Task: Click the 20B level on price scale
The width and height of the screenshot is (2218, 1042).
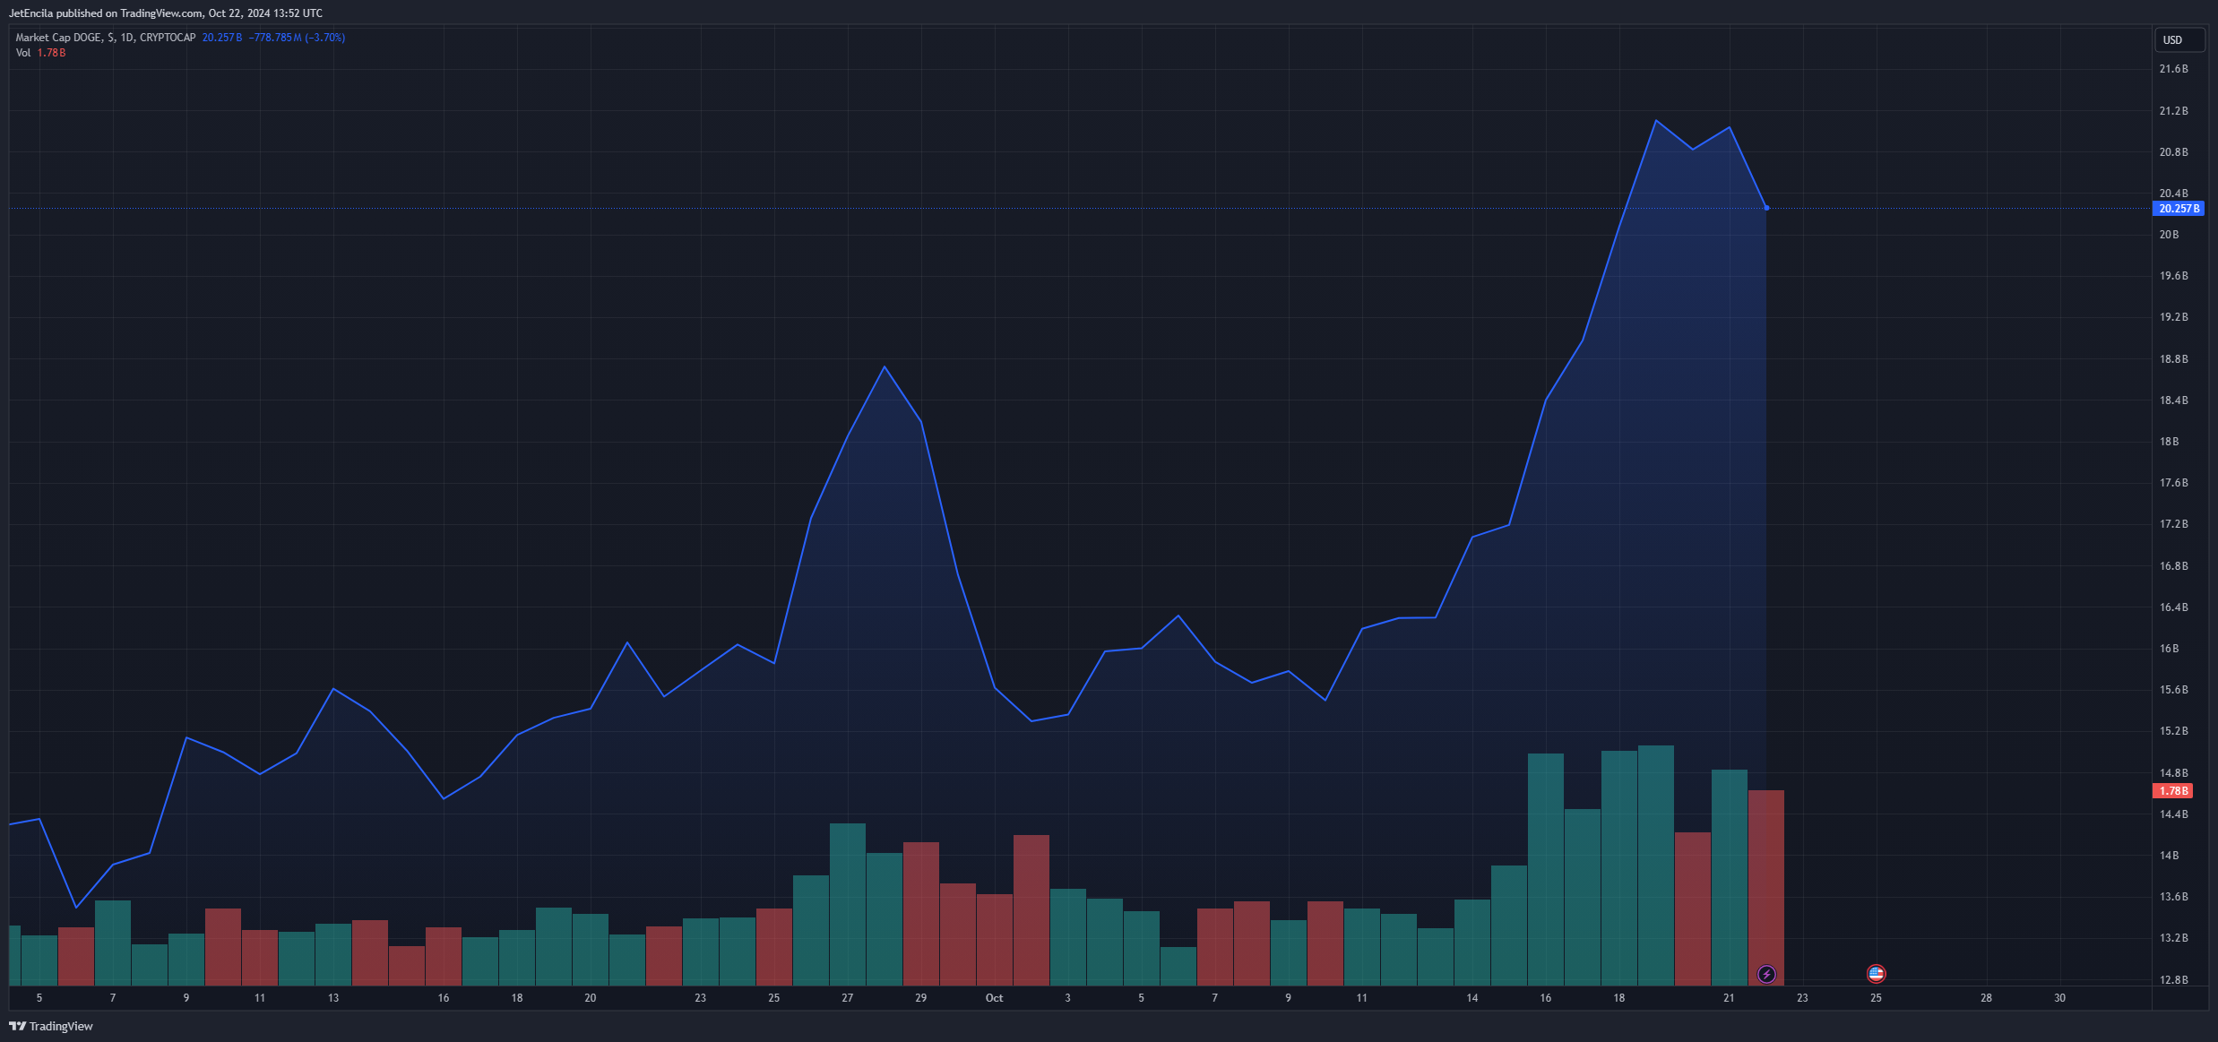Action: (x=2169, y=235)
